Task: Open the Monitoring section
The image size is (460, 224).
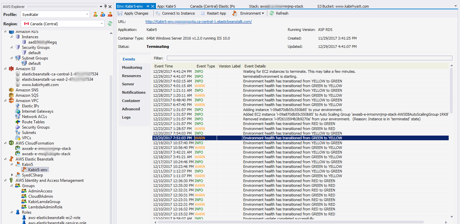Action: point(132,67)
